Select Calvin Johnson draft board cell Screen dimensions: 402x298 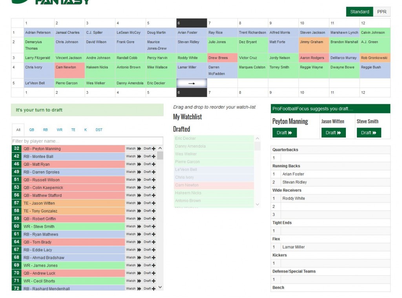click(x=375, y=33)
